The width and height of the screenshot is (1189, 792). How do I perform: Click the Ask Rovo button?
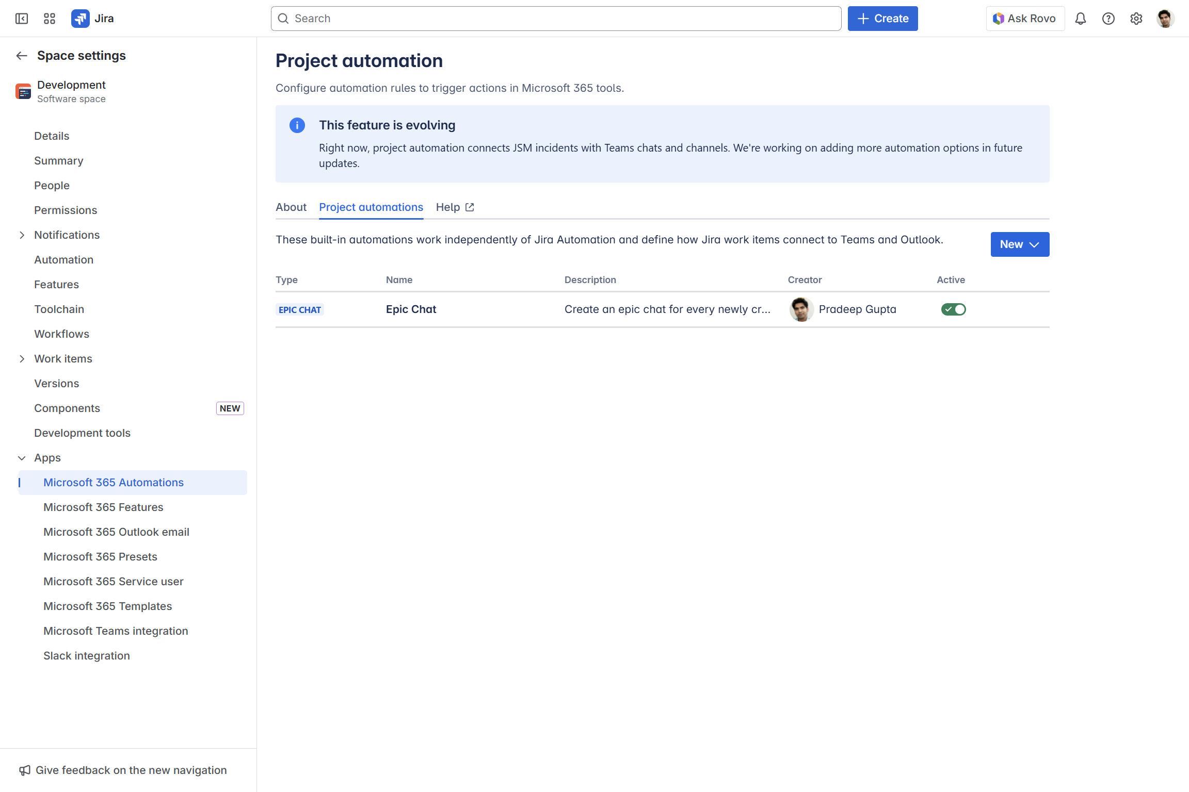[1025, 19]
